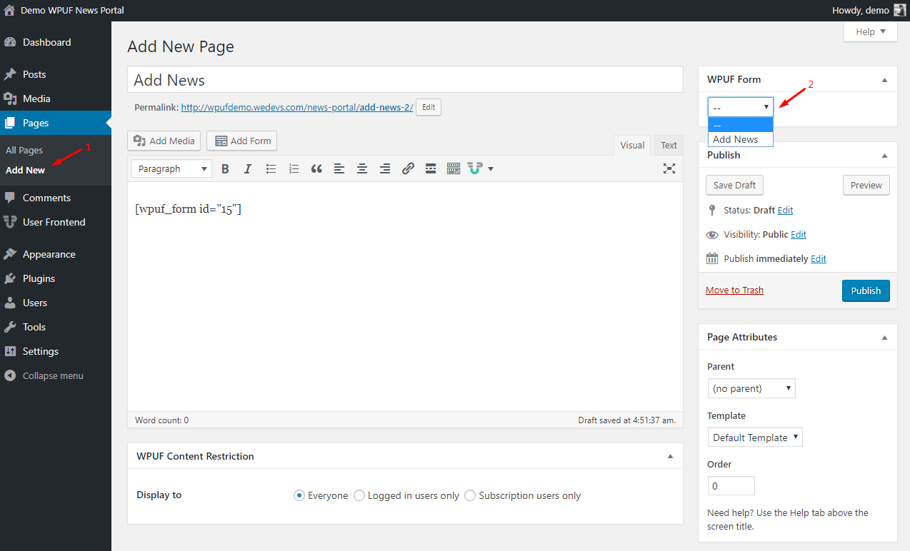910x551 pixels.
Task: Click the home icon beside Demo WPUF News Portal
Action: point(9,11)
